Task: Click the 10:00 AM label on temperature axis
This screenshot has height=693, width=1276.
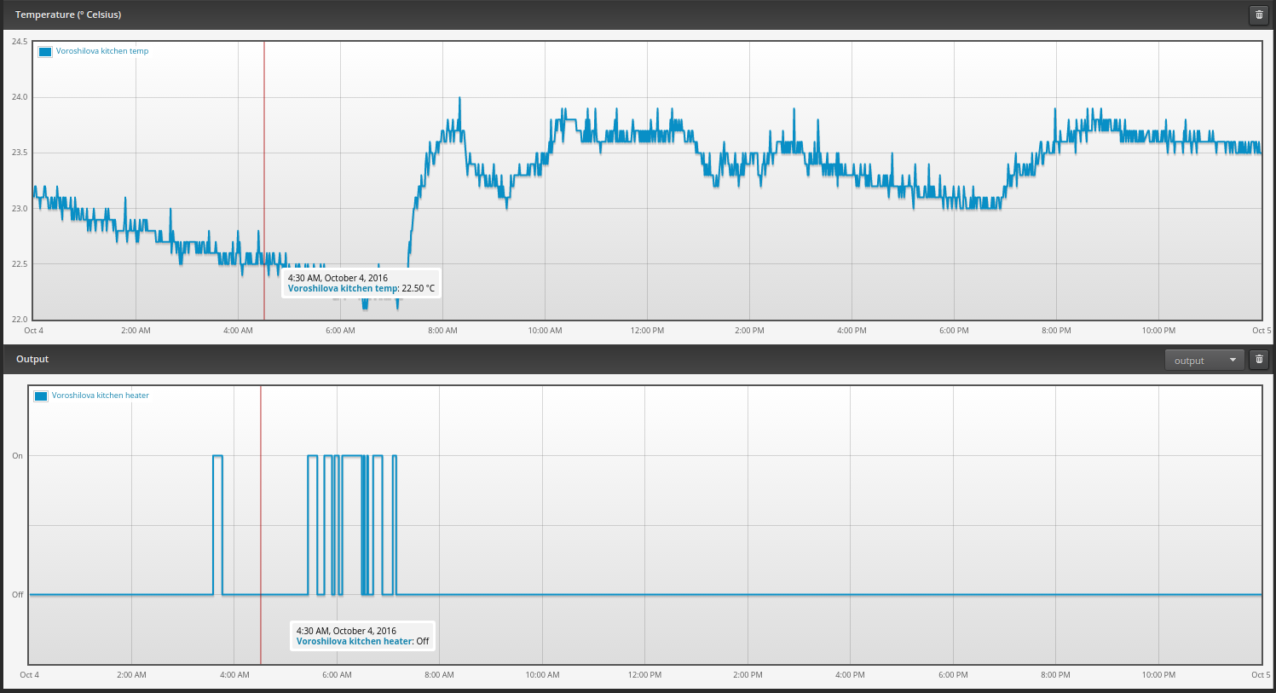Action: pyautogui.click(x=545, y=331)
